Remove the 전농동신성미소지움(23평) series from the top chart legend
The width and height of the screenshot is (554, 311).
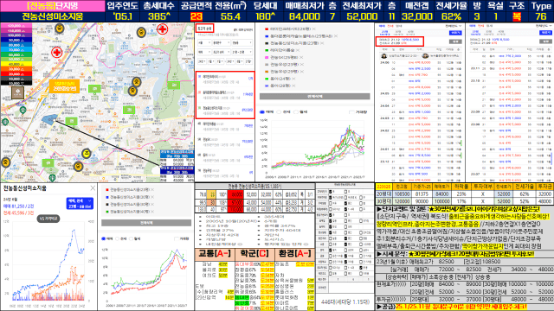(x=322, y=43)
